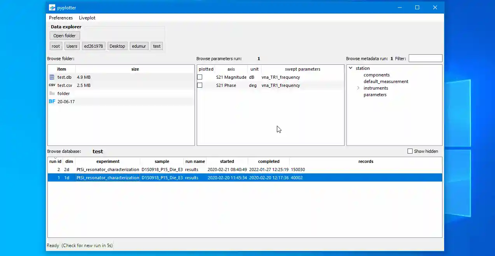495x256 pixels.
Task: Click the test.db database file icon
Action: pyautogui.click(x=52, y=77)
